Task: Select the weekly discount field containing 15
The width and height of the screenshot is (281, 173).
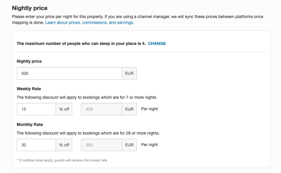Action: pos(36,109)
